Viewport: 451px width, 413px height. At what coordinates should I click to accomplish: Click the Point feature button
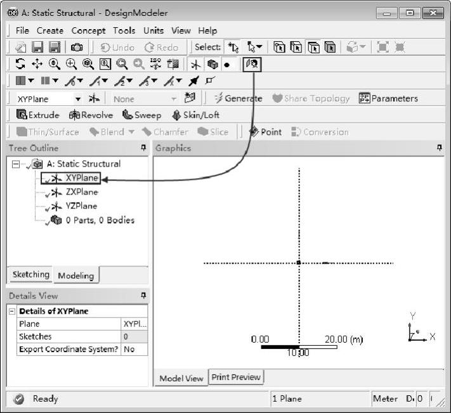[x=266, y=132]
